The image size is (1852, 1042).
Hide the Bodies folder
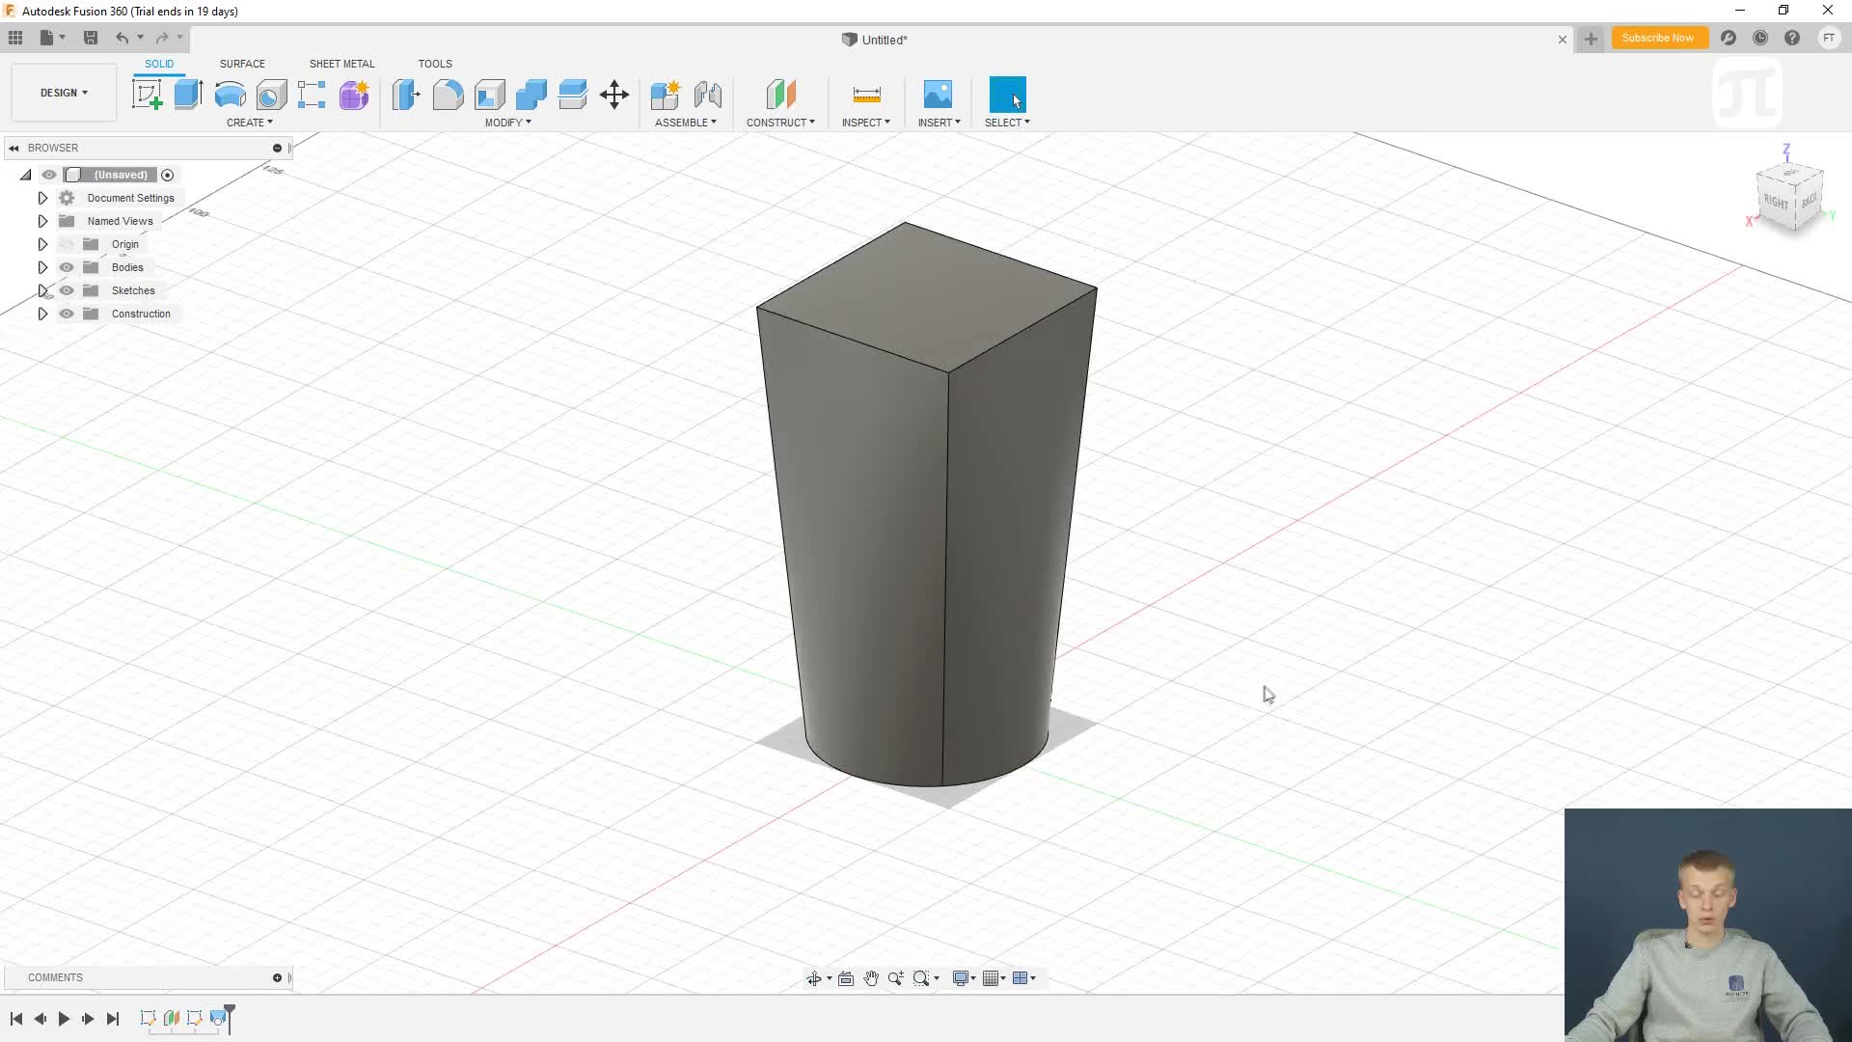point(67,267)
